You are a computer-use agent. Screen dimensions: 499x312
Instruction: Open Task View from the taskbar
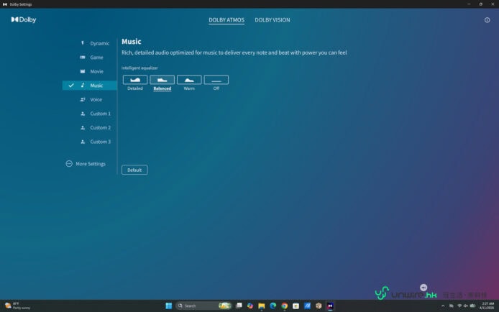[x=239, y=306]
